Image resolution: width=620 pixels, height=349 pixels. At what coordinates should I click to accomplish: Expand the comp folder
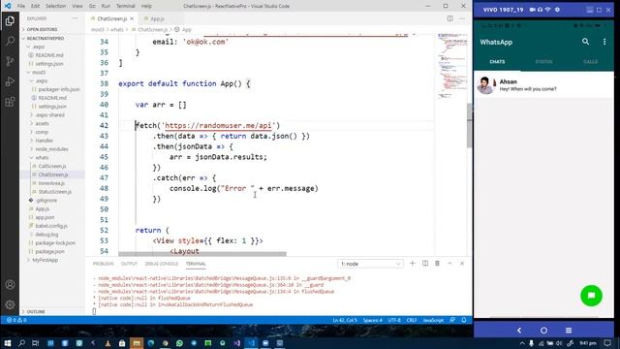point(42,132)
